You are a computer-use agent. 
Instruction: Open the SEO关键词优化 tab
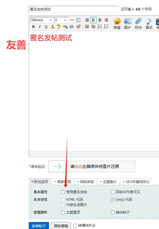pos(136,182)
